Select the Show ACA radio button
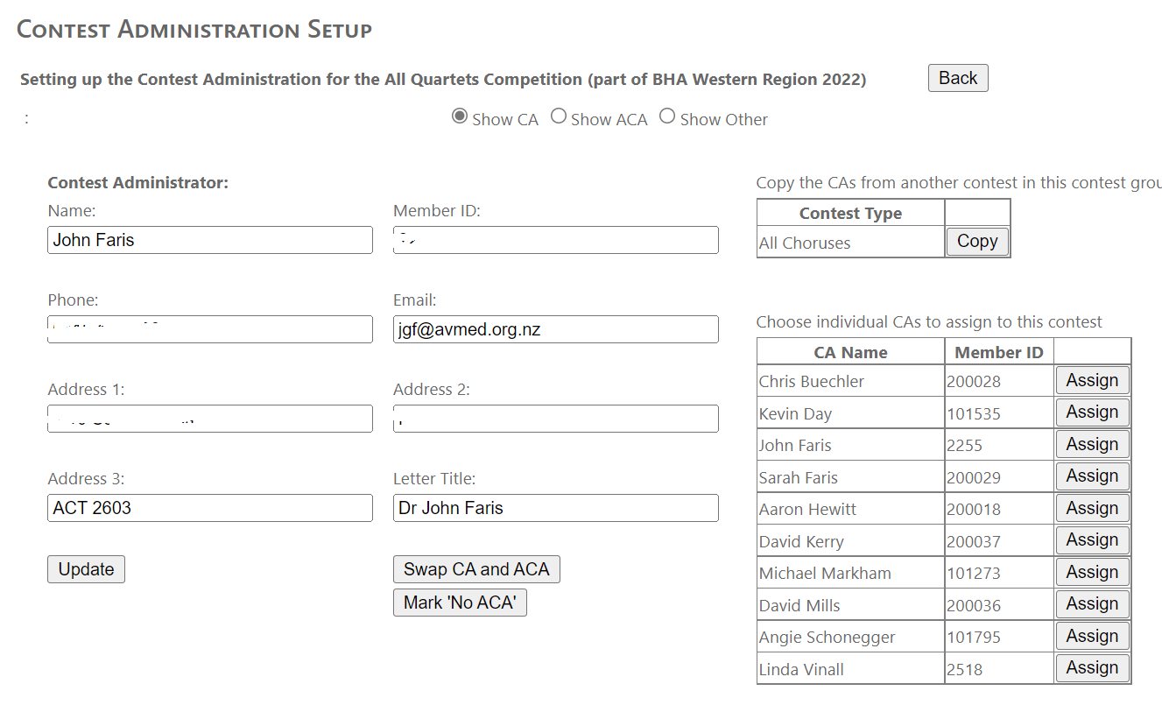1162x705 pixels. [x=559, y=116]
